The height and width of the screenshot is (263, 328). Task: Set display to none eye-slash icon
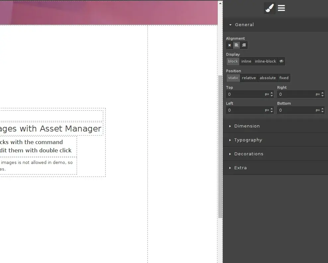click(x=281, y=61)
